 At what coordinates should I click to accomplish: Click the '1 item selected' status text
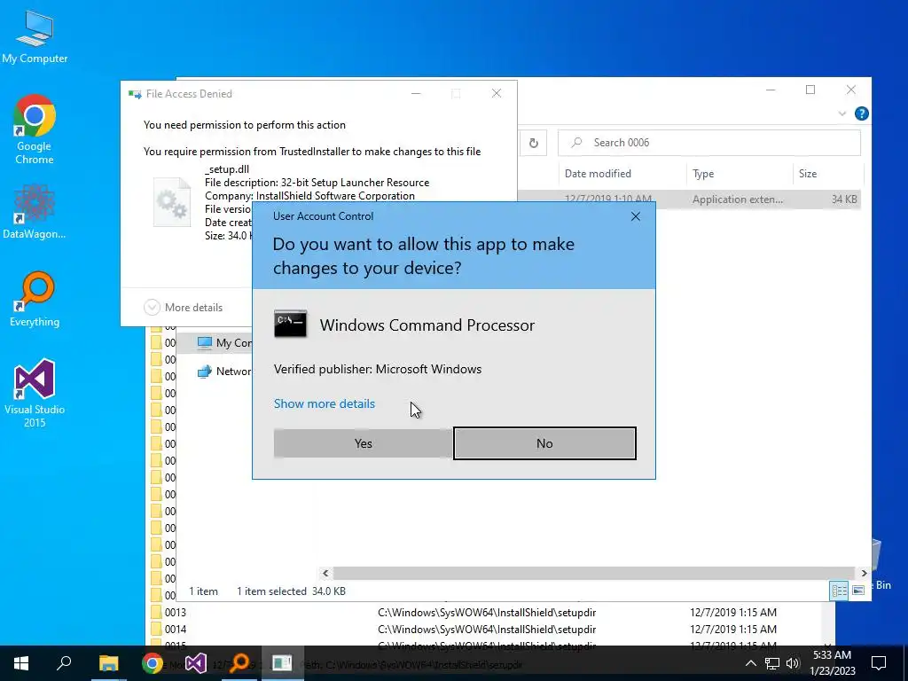coord(271,591)
